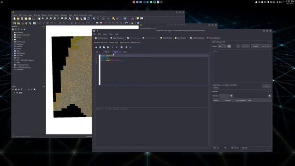The height and width of the screenshot is (166, 295).
Task: Click the QGIS locator search bar
Action: 28,136
